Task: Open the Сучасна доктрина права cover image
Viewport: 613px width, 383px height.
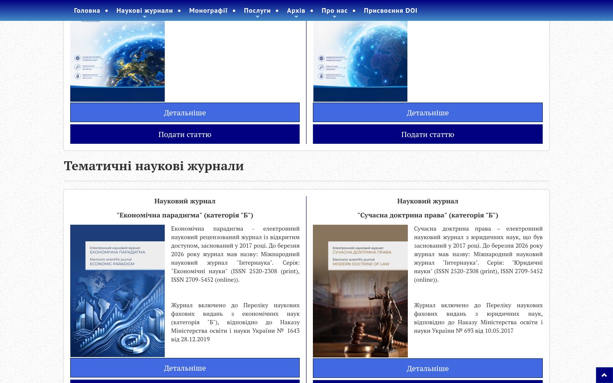Action: (360, 291)
